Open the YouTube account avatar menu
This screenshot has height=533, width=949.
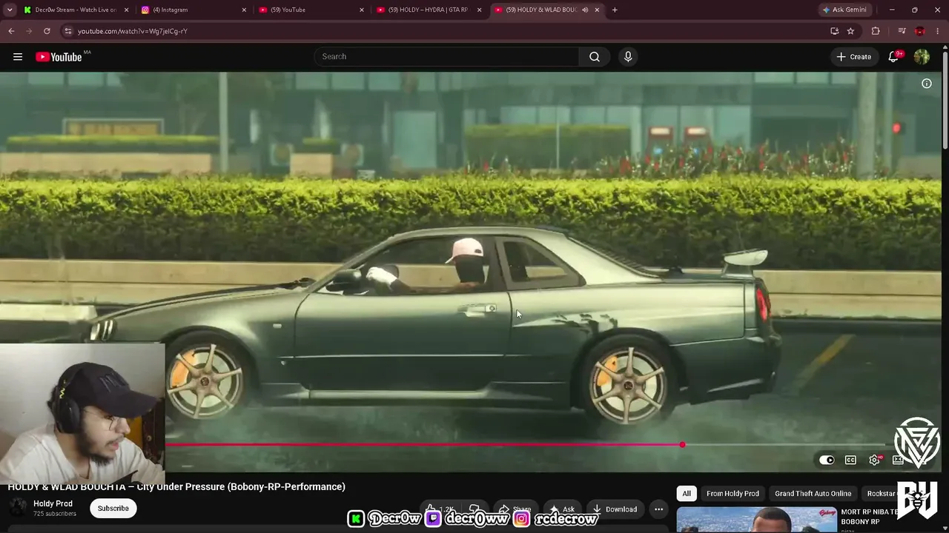[x=922, y=57]
